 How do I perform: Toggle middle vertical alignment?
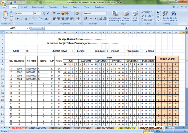pyautogui.click(x=59, y=13)
